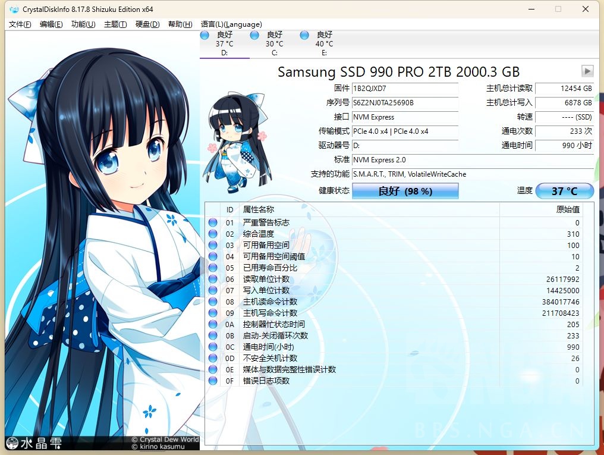This screenshot has width=604, height=455.
Task: Click the blue status dot beside 综合温度
Action: click(x=212, y=234)
